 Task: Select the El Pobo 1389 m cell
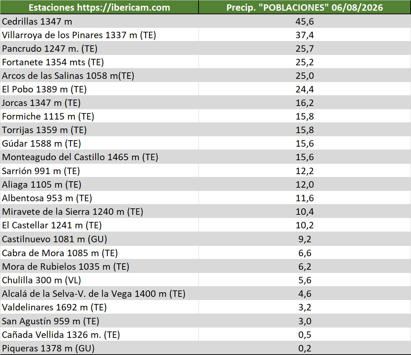(x=99, y=89)
